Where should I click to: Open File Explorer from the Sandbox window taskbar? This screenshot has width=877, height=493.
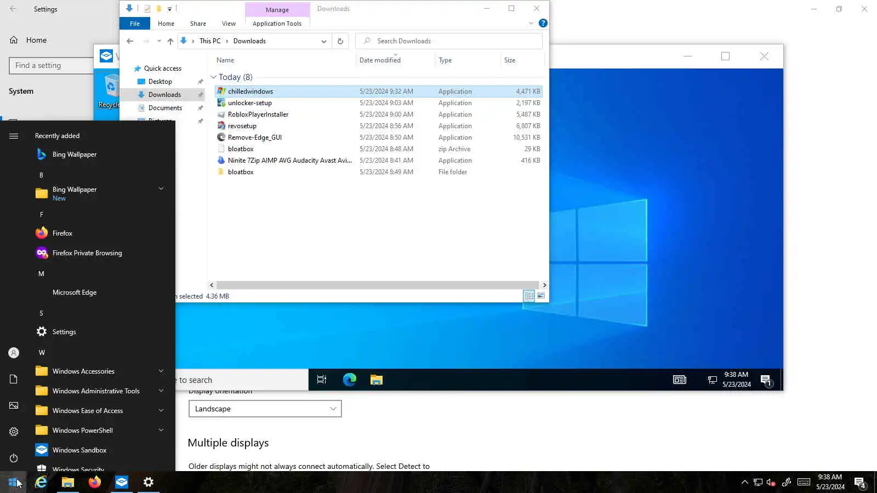[x=376, y=380]
